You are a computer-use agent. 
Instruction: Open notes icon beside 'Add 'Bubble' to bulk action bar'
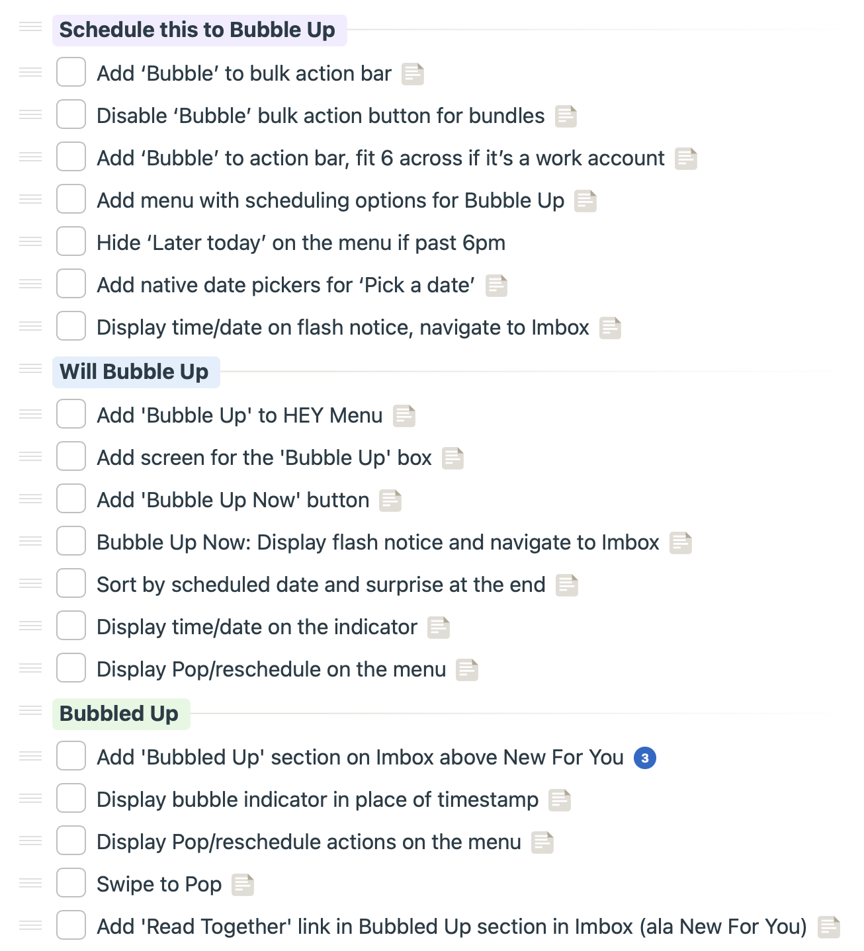tap(413, 74)
